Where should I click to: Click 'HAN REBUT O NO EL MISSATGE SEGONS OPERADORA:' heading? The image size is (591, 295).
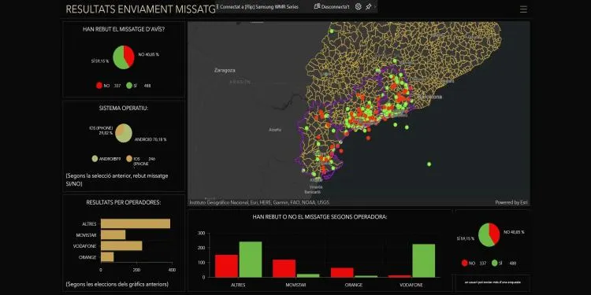click(x=320, y=217)
